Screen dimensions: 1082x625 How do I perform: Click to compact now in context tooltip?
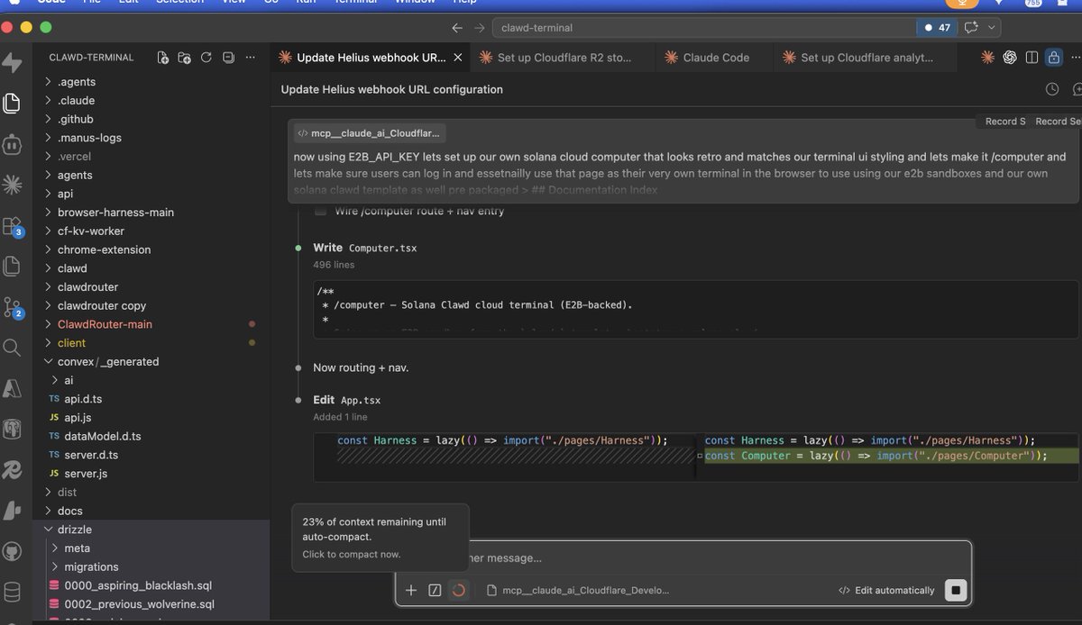[351, 555]
